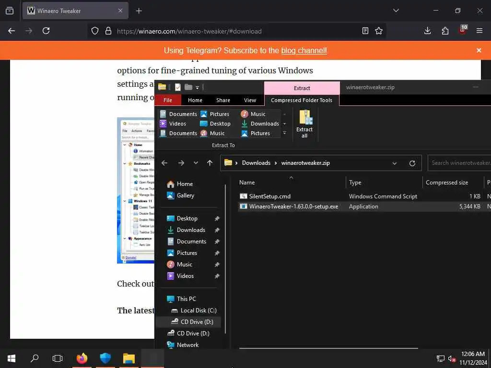Click the Extract all button
This screenshot has height=368, width=491.
click(304, 124)
